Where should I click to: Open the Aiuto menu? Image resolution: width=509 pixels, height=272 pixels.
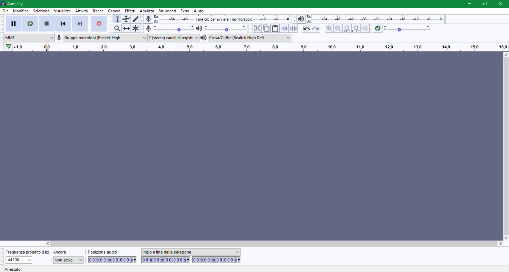point(199,11)
